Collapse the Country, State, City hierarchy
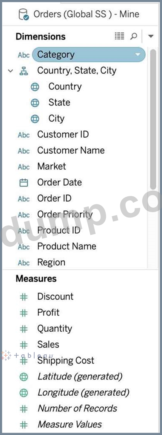This screenshot has height=435, width=162. 11,71
